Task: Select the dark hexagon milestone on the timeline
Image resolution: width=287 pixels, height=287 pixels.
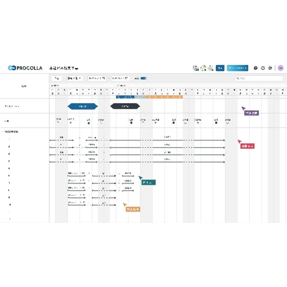Action: point(125,106)
